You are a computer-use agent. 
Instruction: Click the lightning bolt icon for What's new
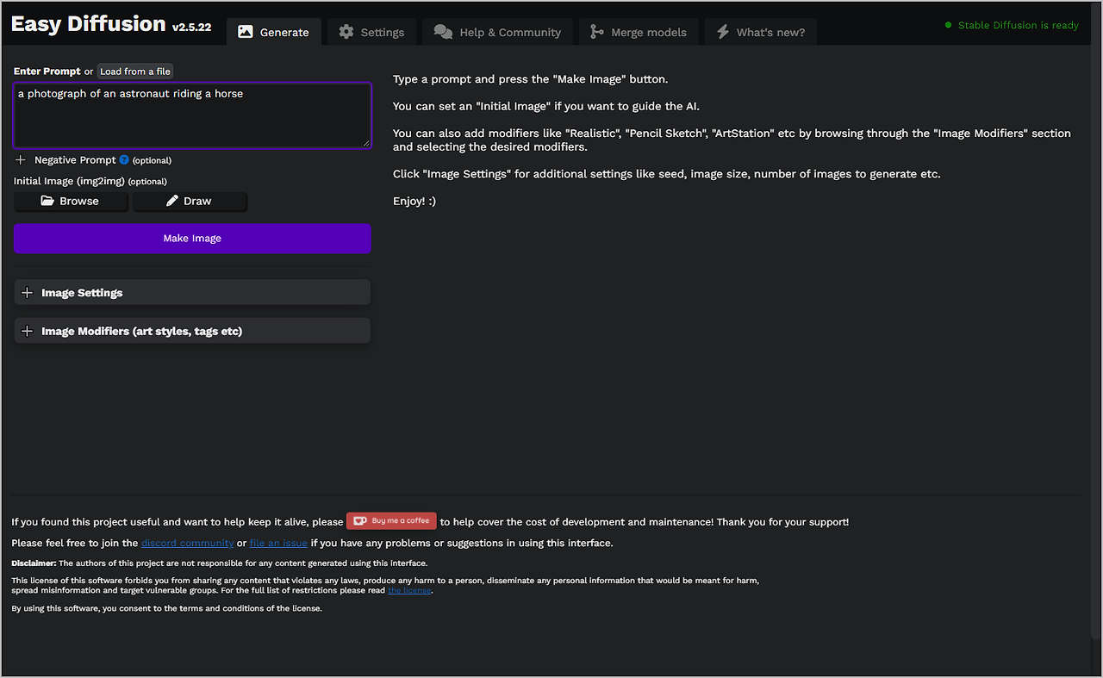[x=723, y=32]
